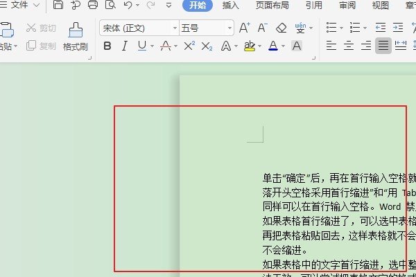Open the customize quick access toolbar dropdown
Screen dimensions: 416x277
tap(168, 5)
